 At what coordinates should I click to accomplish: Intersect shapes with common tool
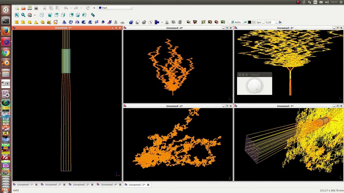click(x=150, y=22)
